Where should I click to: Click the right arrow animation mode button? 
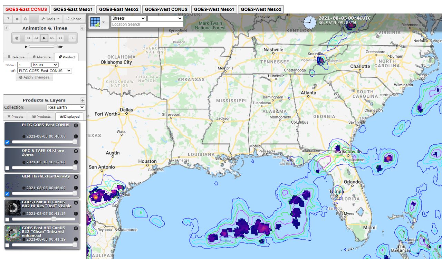71,38
